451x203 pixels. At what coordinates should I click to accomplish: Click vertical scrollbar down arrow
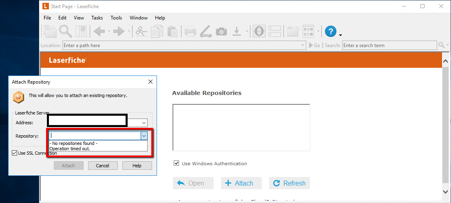point(446,191)
